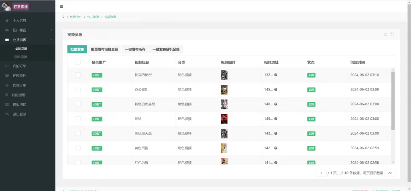The width and height of the screenshot is (411, 191).
Task: Click the location pin breadcrumb icon
Action: tap(63, 17)
